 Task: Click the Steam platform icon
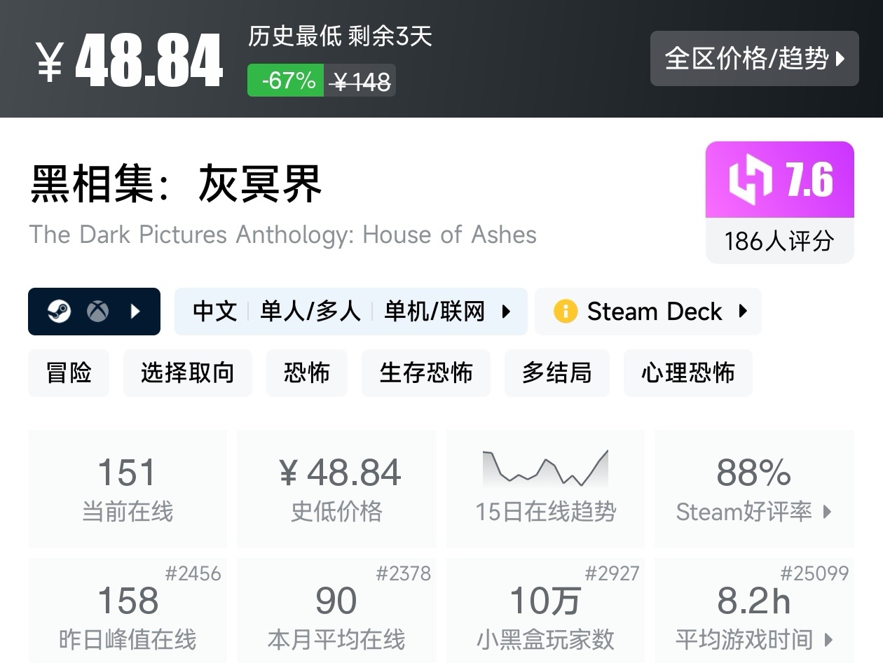point(60,312)
